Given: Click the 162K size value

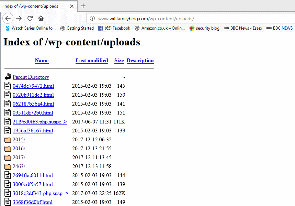Looking at the screenshot, I should pyautogui.click(x=119, y=193).
